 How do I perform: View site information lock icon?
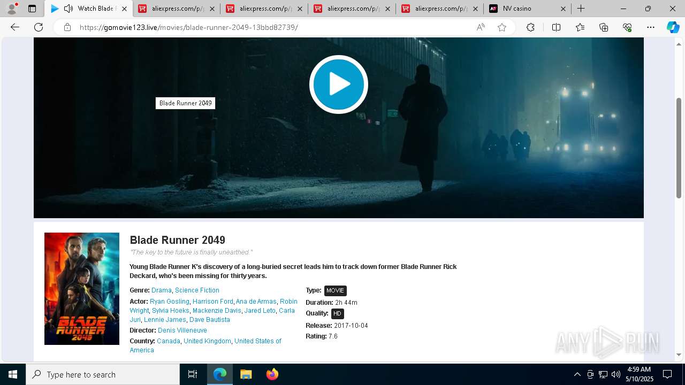(x=67, y=27)
